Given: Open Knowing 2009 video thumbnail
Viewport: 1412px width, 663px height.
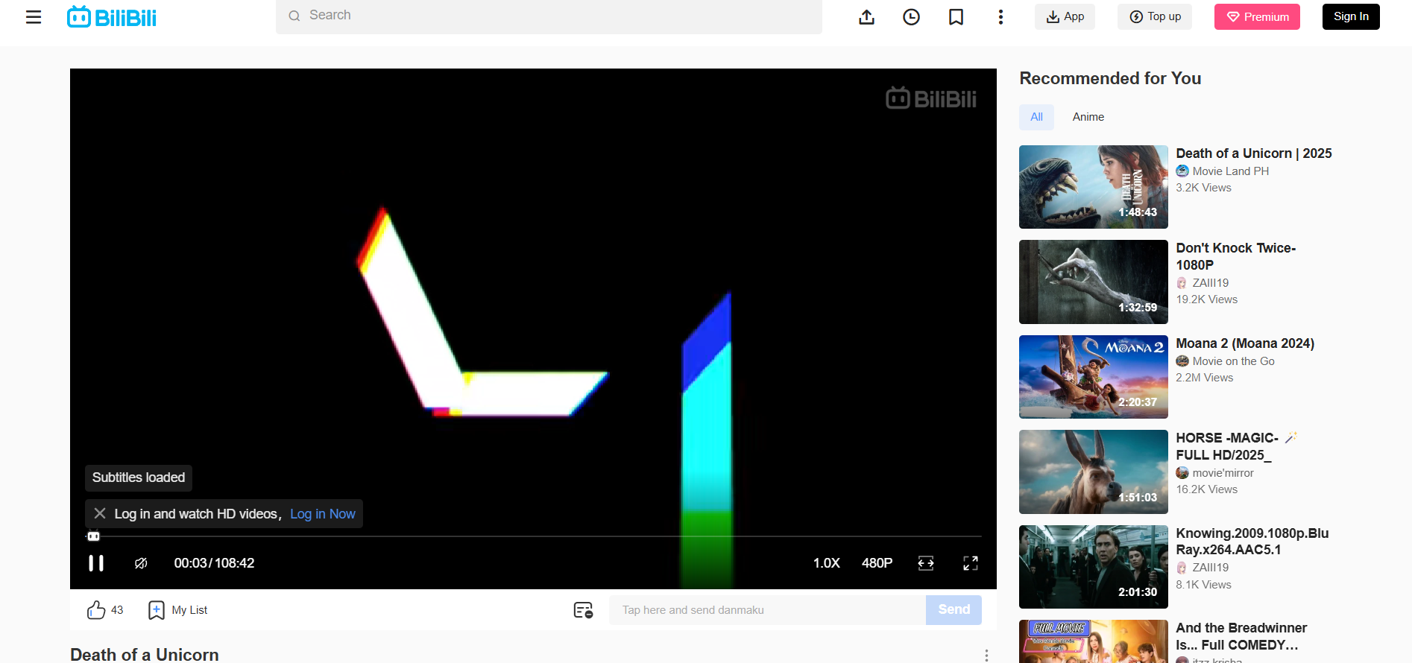Looking at the screenshot, I should 1094,567.
